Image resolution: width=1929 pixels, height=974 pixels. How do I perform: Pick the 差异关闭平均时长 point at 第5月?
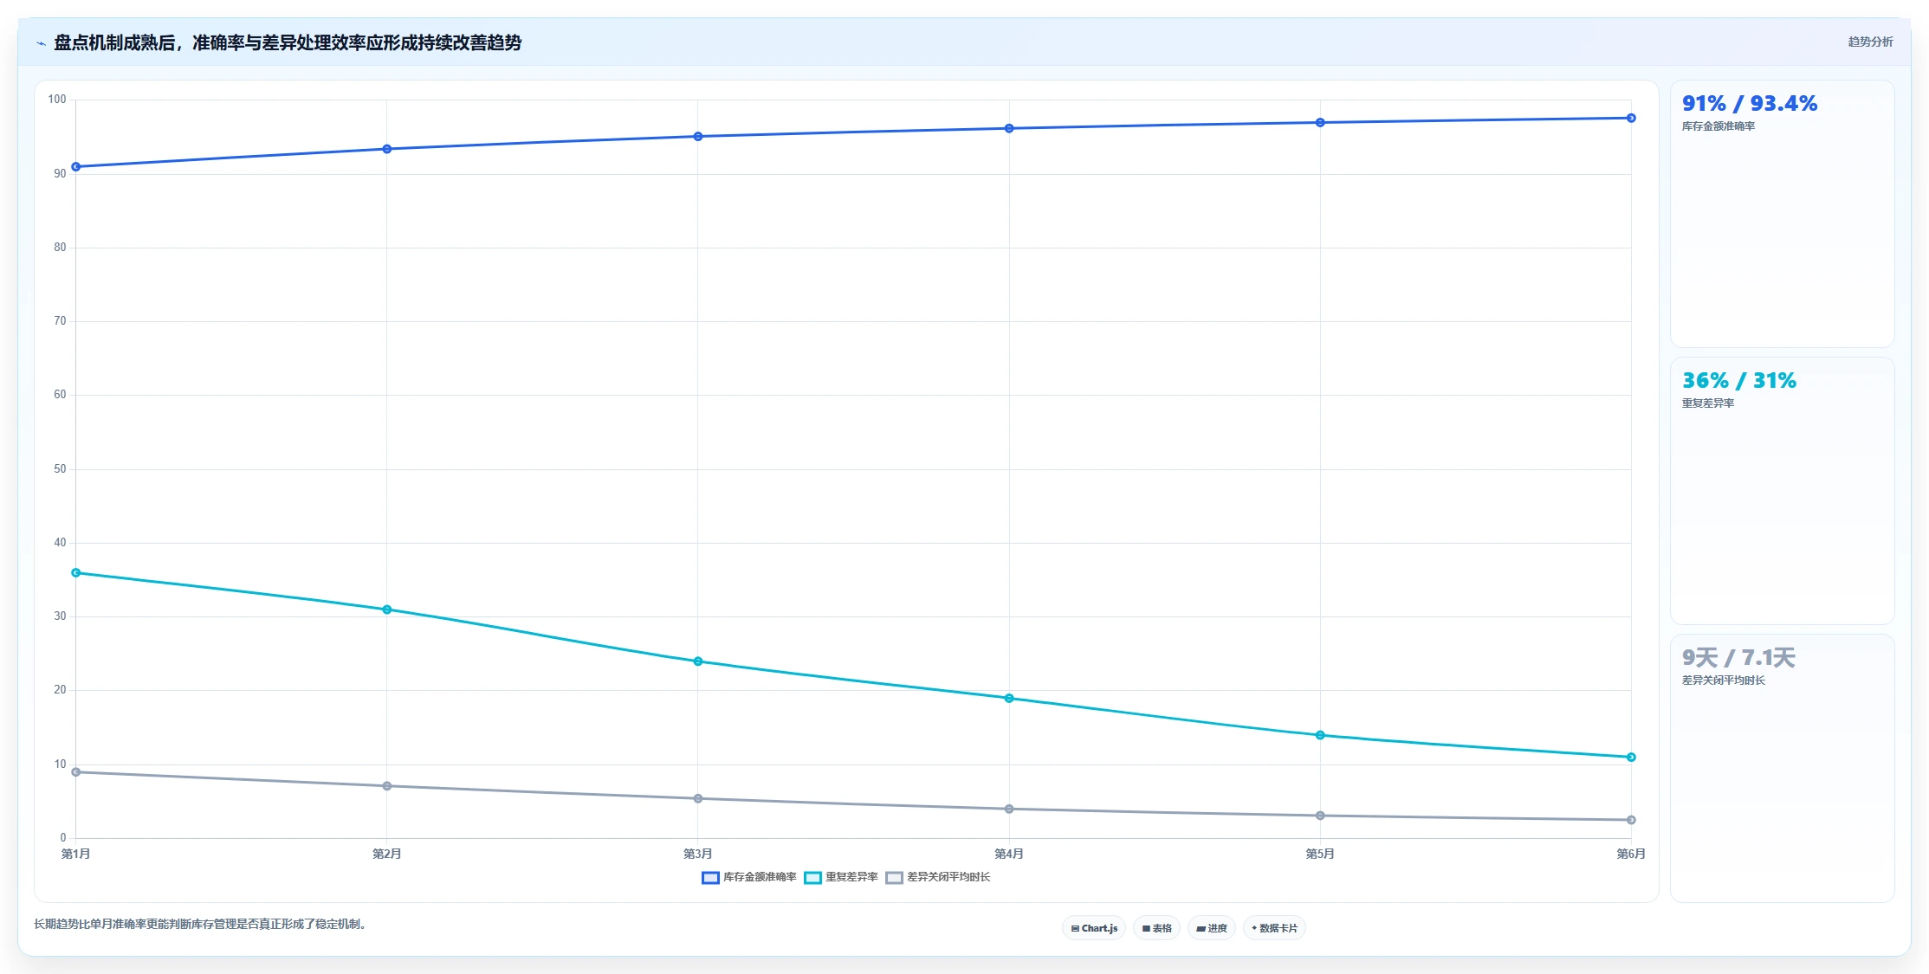click(x=1320, y=816)
